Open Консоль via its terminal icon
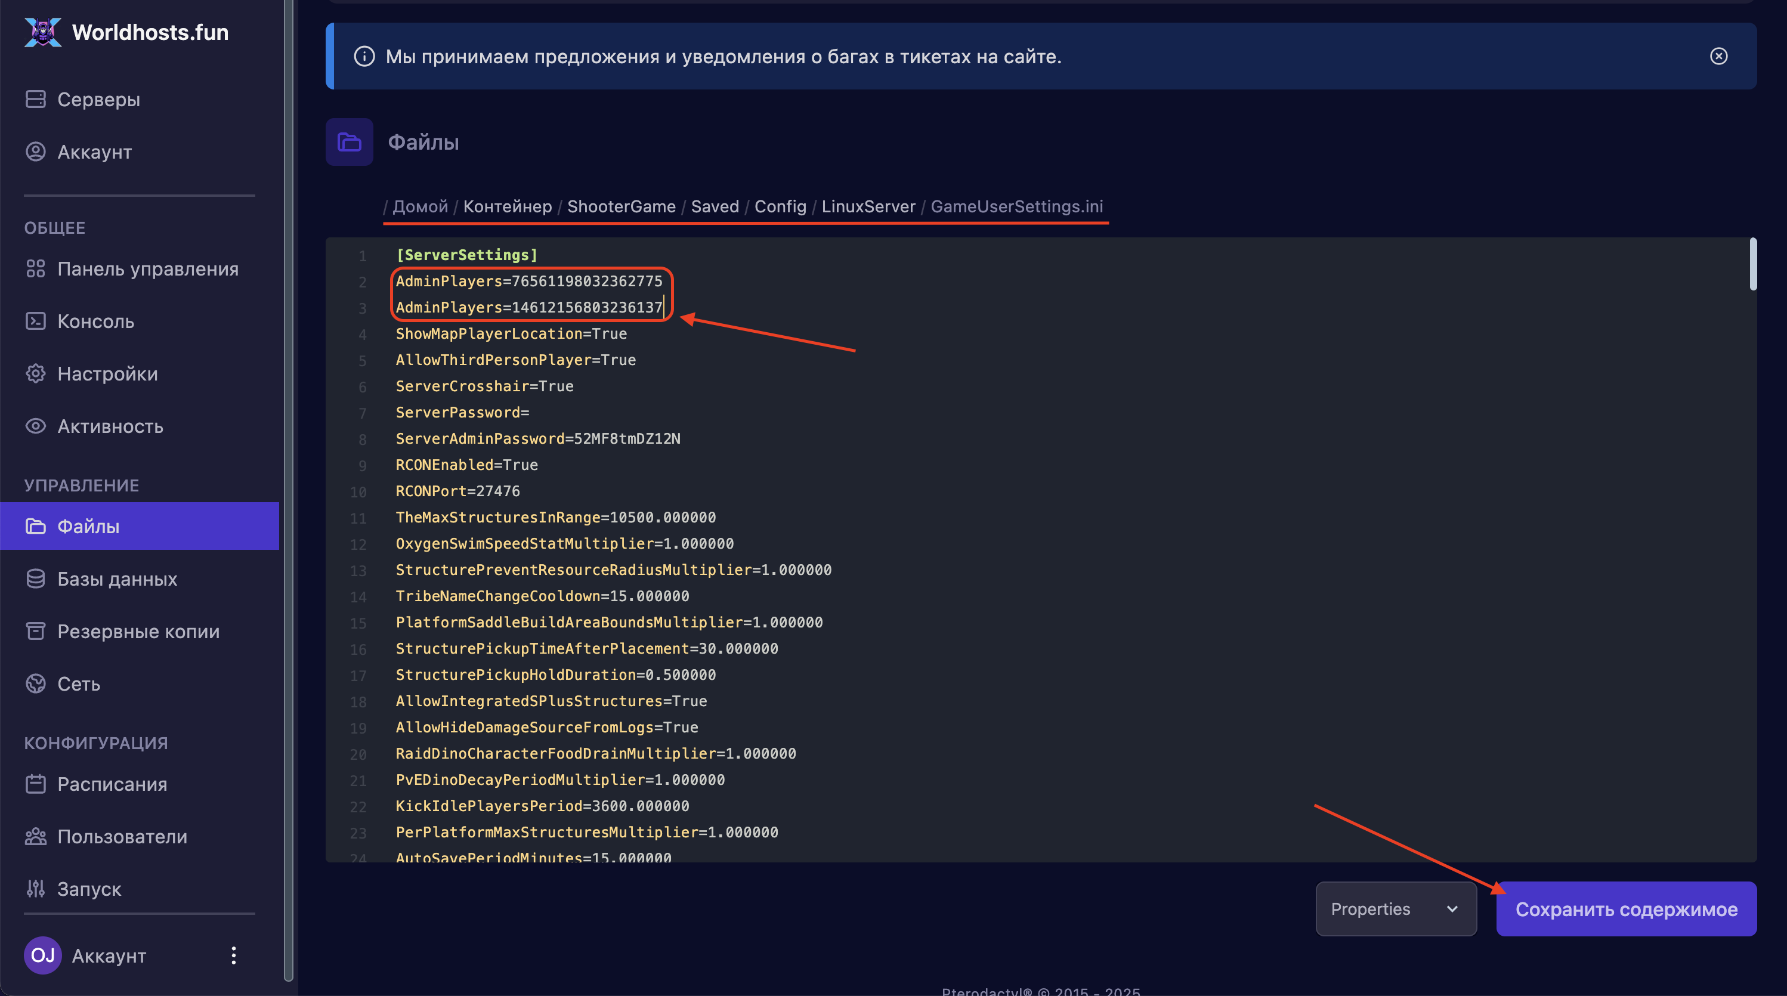This screenshot has height=996, width=1787. [35, 321]
